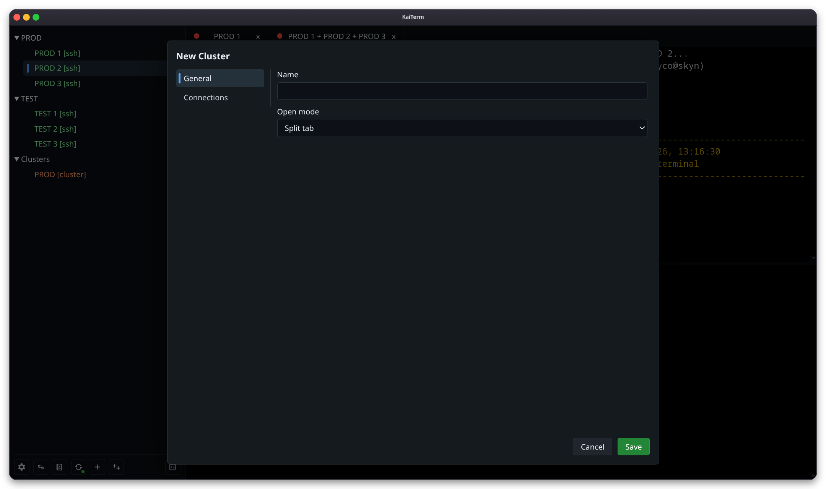The image size is (826, 489).
Task: Select the General section
Action: (x=220, y=78)
